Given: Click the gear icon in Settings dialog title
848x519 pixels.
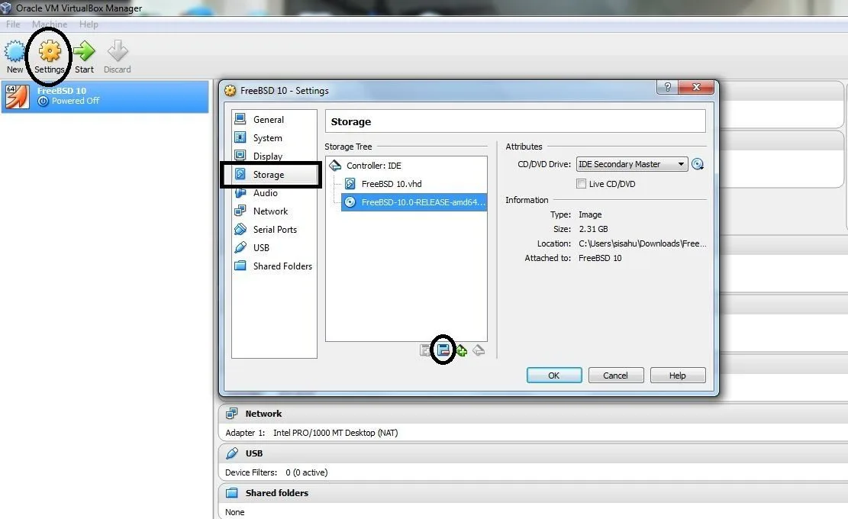Looking at the screenshot, I should (x=231, y=91).
